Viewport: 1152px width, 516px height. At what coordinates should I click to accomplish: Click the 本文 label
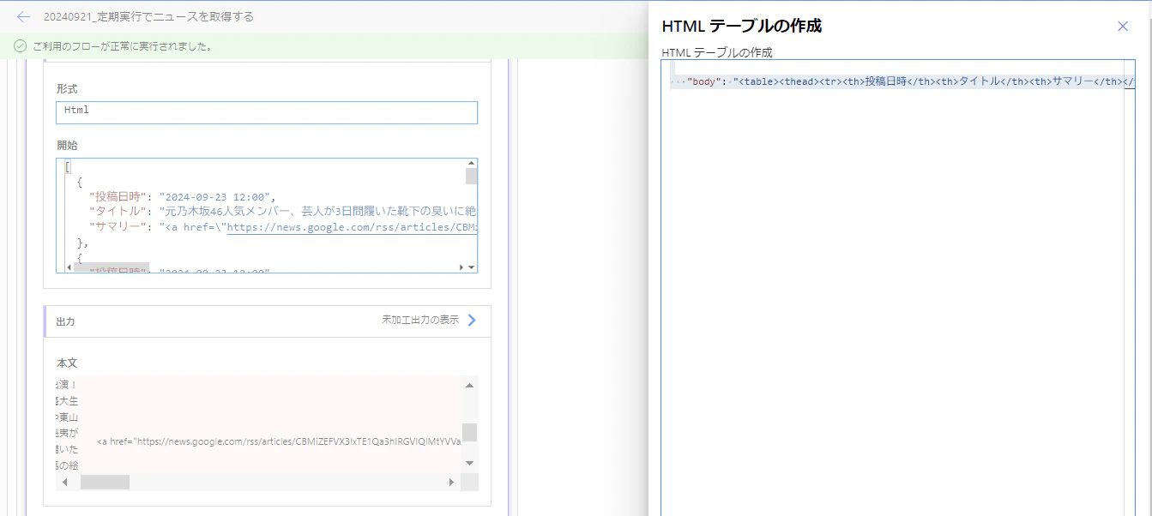(67, 363)
